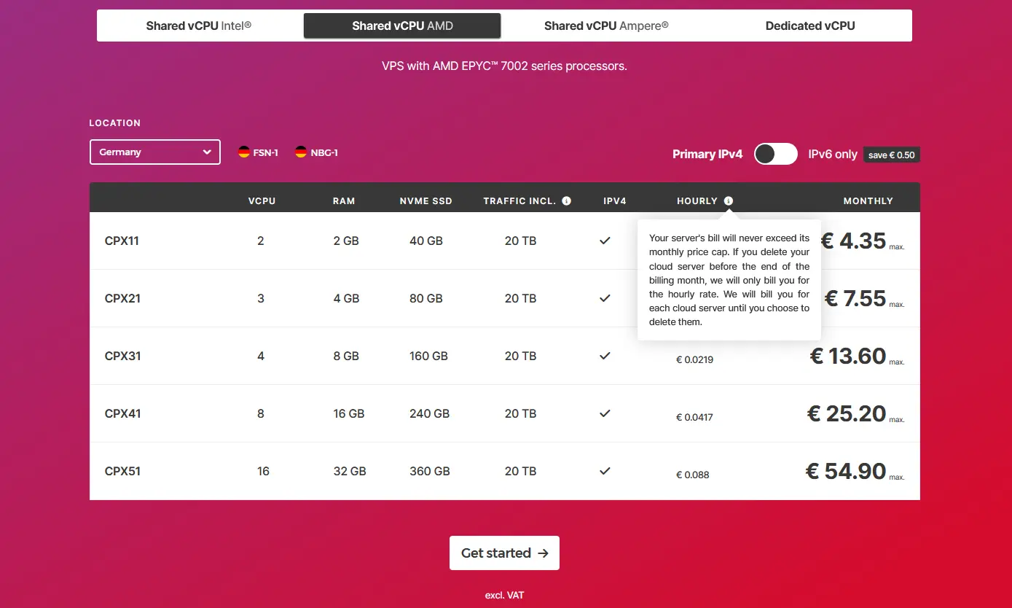Click the € 54.90 monthly price
This screenshot has width=1012, height=608.
[x=846, y=471]
